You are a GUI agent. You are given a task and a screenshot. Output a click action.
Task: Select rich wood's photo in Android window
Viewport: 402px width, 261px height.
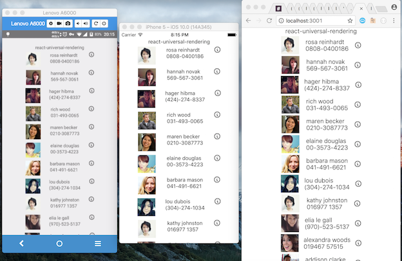tap(33, 113)
